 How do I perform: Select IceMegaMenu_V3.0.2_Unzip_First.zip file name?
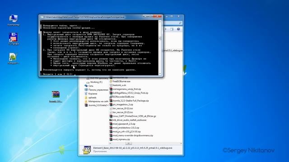point(131,93)
